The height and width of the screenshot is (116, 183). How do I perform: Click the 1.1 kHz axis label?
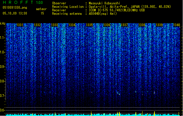(3, 38)
